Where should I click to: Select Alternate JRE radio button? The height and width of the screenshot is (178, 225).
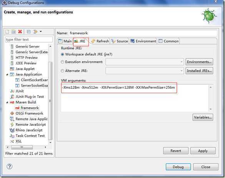tap(62, 71)
